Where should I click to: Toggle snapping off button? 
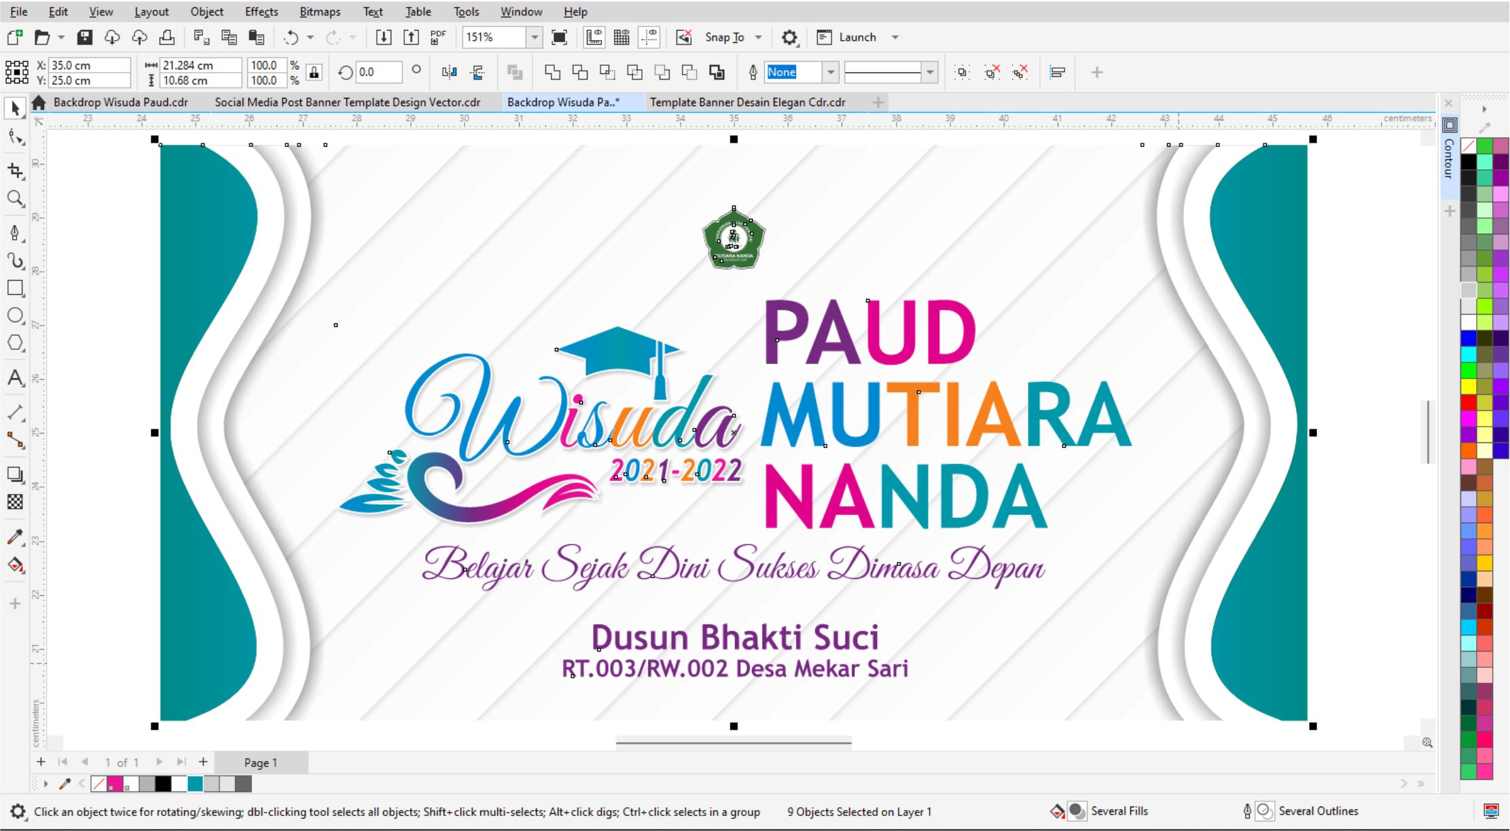[x=684, y=37]
